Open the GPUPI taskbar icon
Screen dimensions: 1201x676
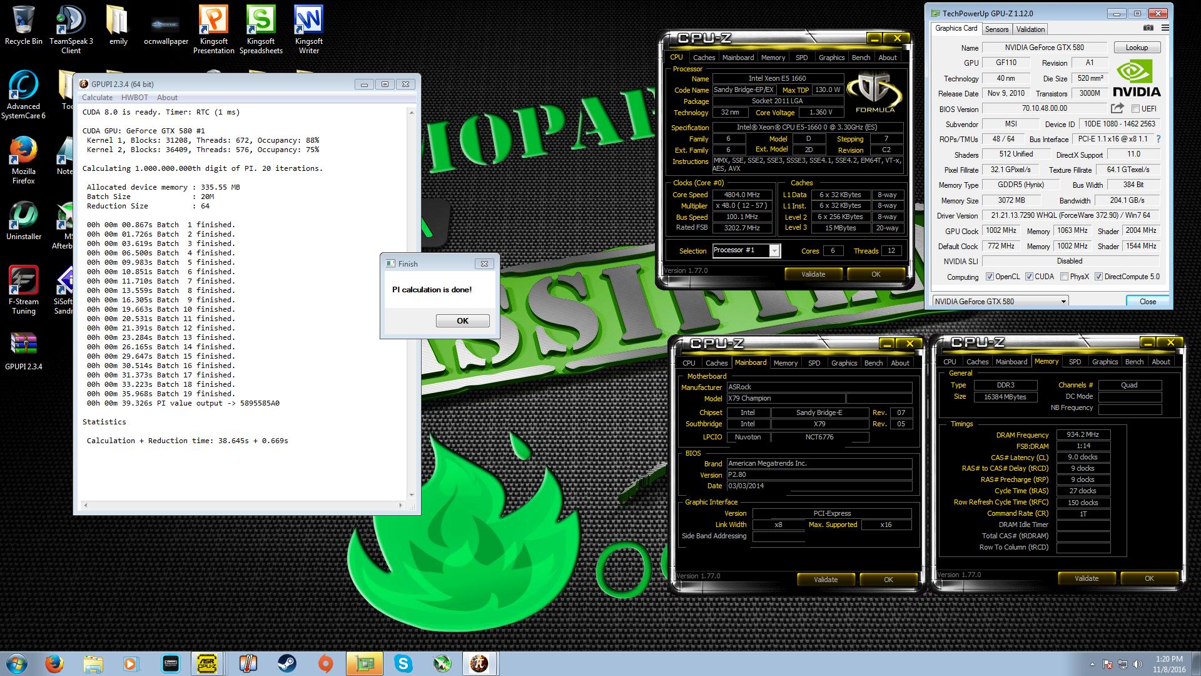(480, 663)
